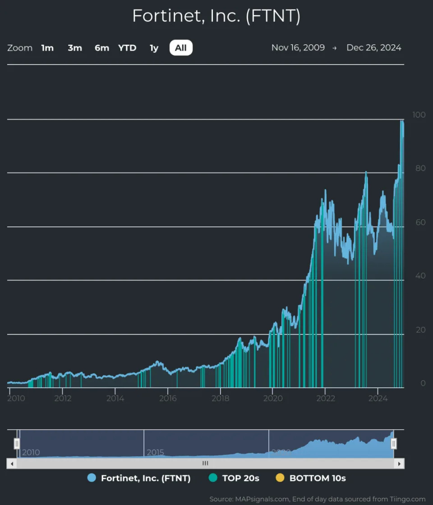Click the navigator's right range handle
Screen dimensions: 433x505
point(393,444)
